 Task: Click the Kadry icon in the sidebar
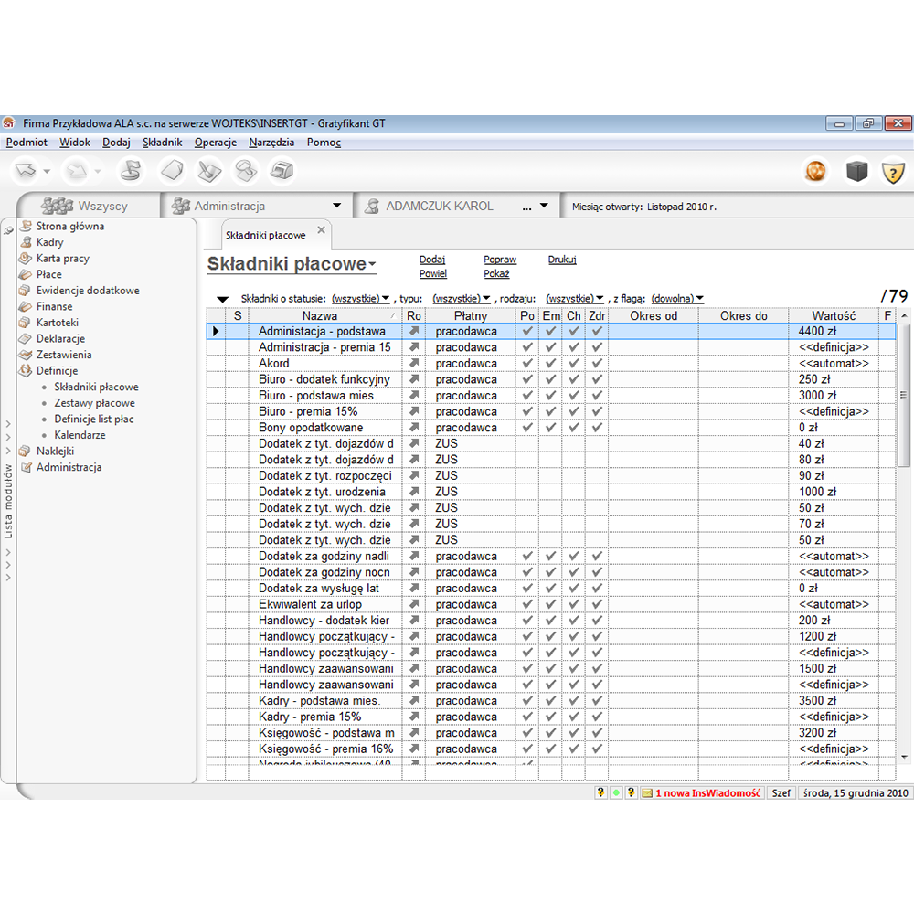click(26, 242)
